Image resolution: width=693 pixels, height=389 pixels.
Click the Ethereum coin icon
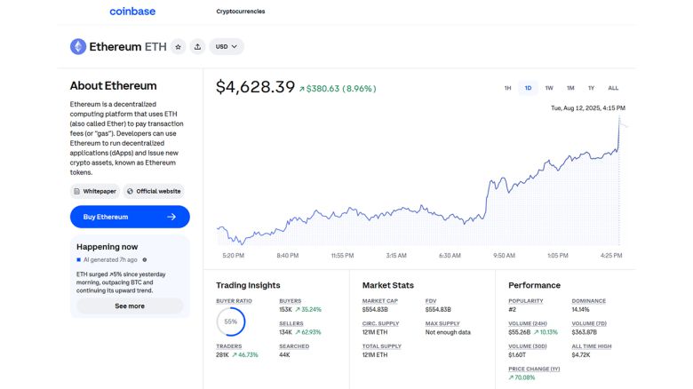click(x=78, y=46)
